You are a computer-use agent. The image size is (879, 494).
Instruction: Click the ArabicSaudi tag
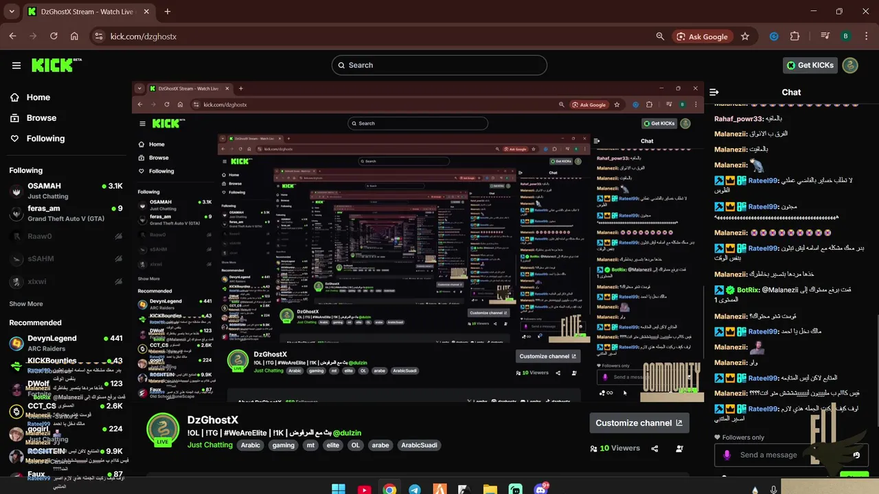point(419,445)
